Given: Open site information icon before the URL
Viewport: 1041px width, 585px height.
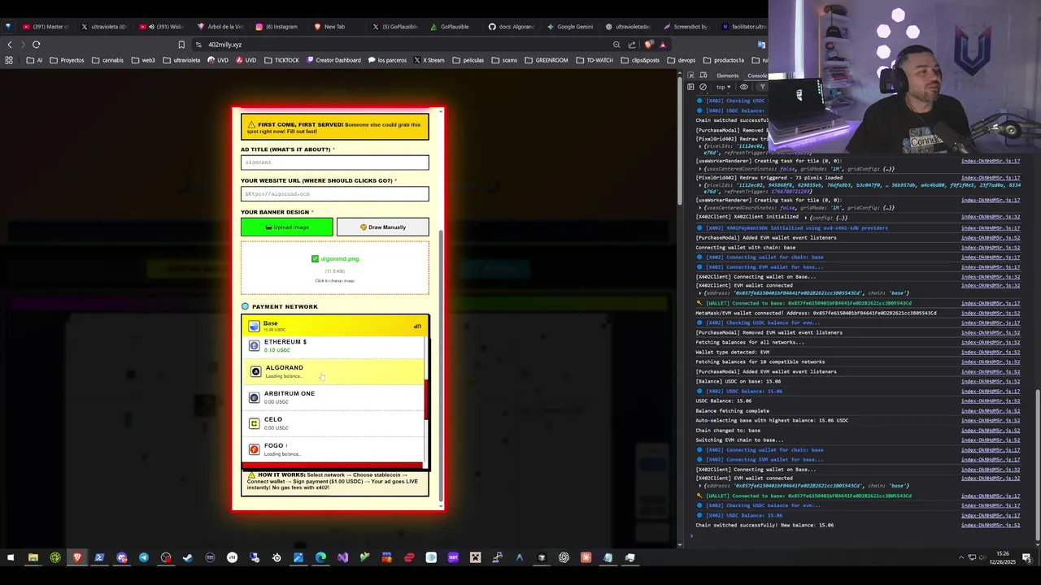Looking at the screenshot, I should click(199, 45).
